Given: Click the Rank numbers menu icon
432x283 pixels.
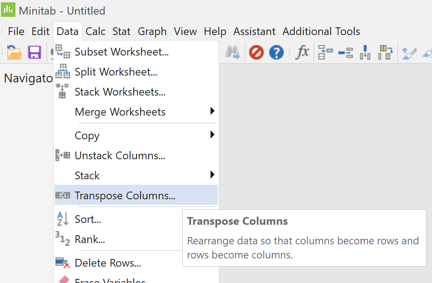Looking at the screenshot, I should [x=63, y=238].
